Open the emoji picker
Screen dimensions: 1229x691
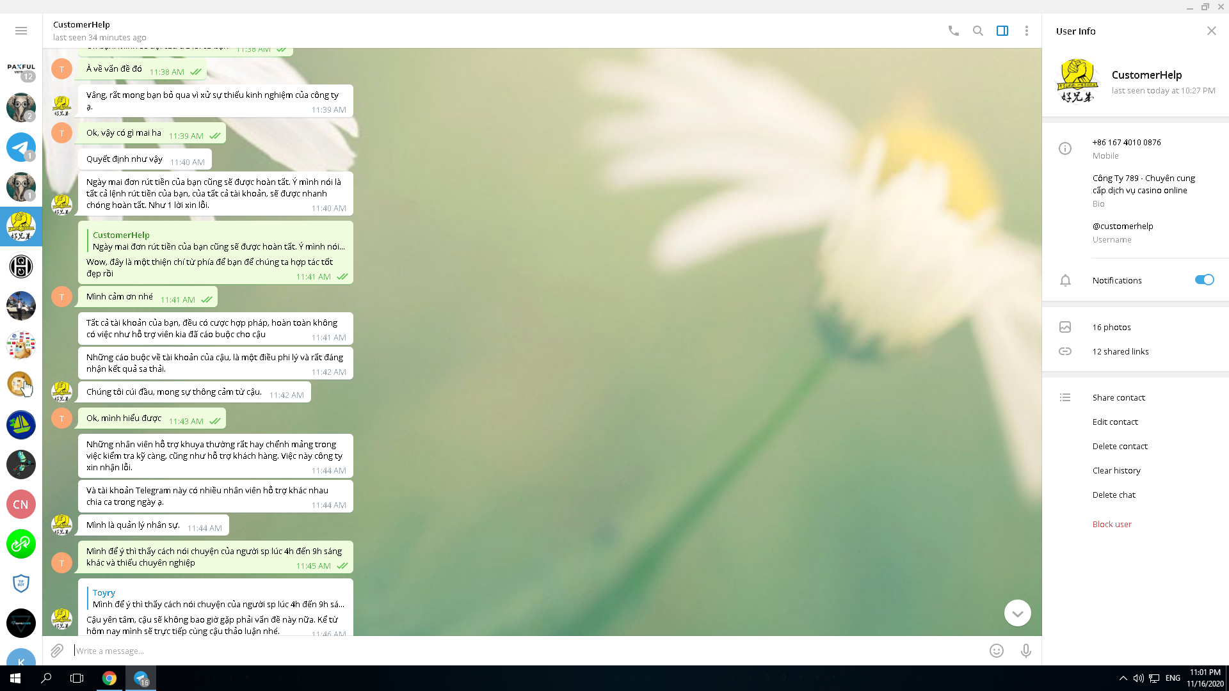click(x=996, y=651)
